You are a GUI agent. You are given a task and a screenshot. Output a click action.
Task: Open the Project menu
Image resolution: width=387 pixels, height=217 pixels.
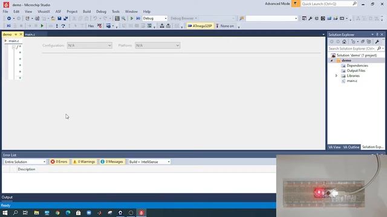(x=72, y=11)
